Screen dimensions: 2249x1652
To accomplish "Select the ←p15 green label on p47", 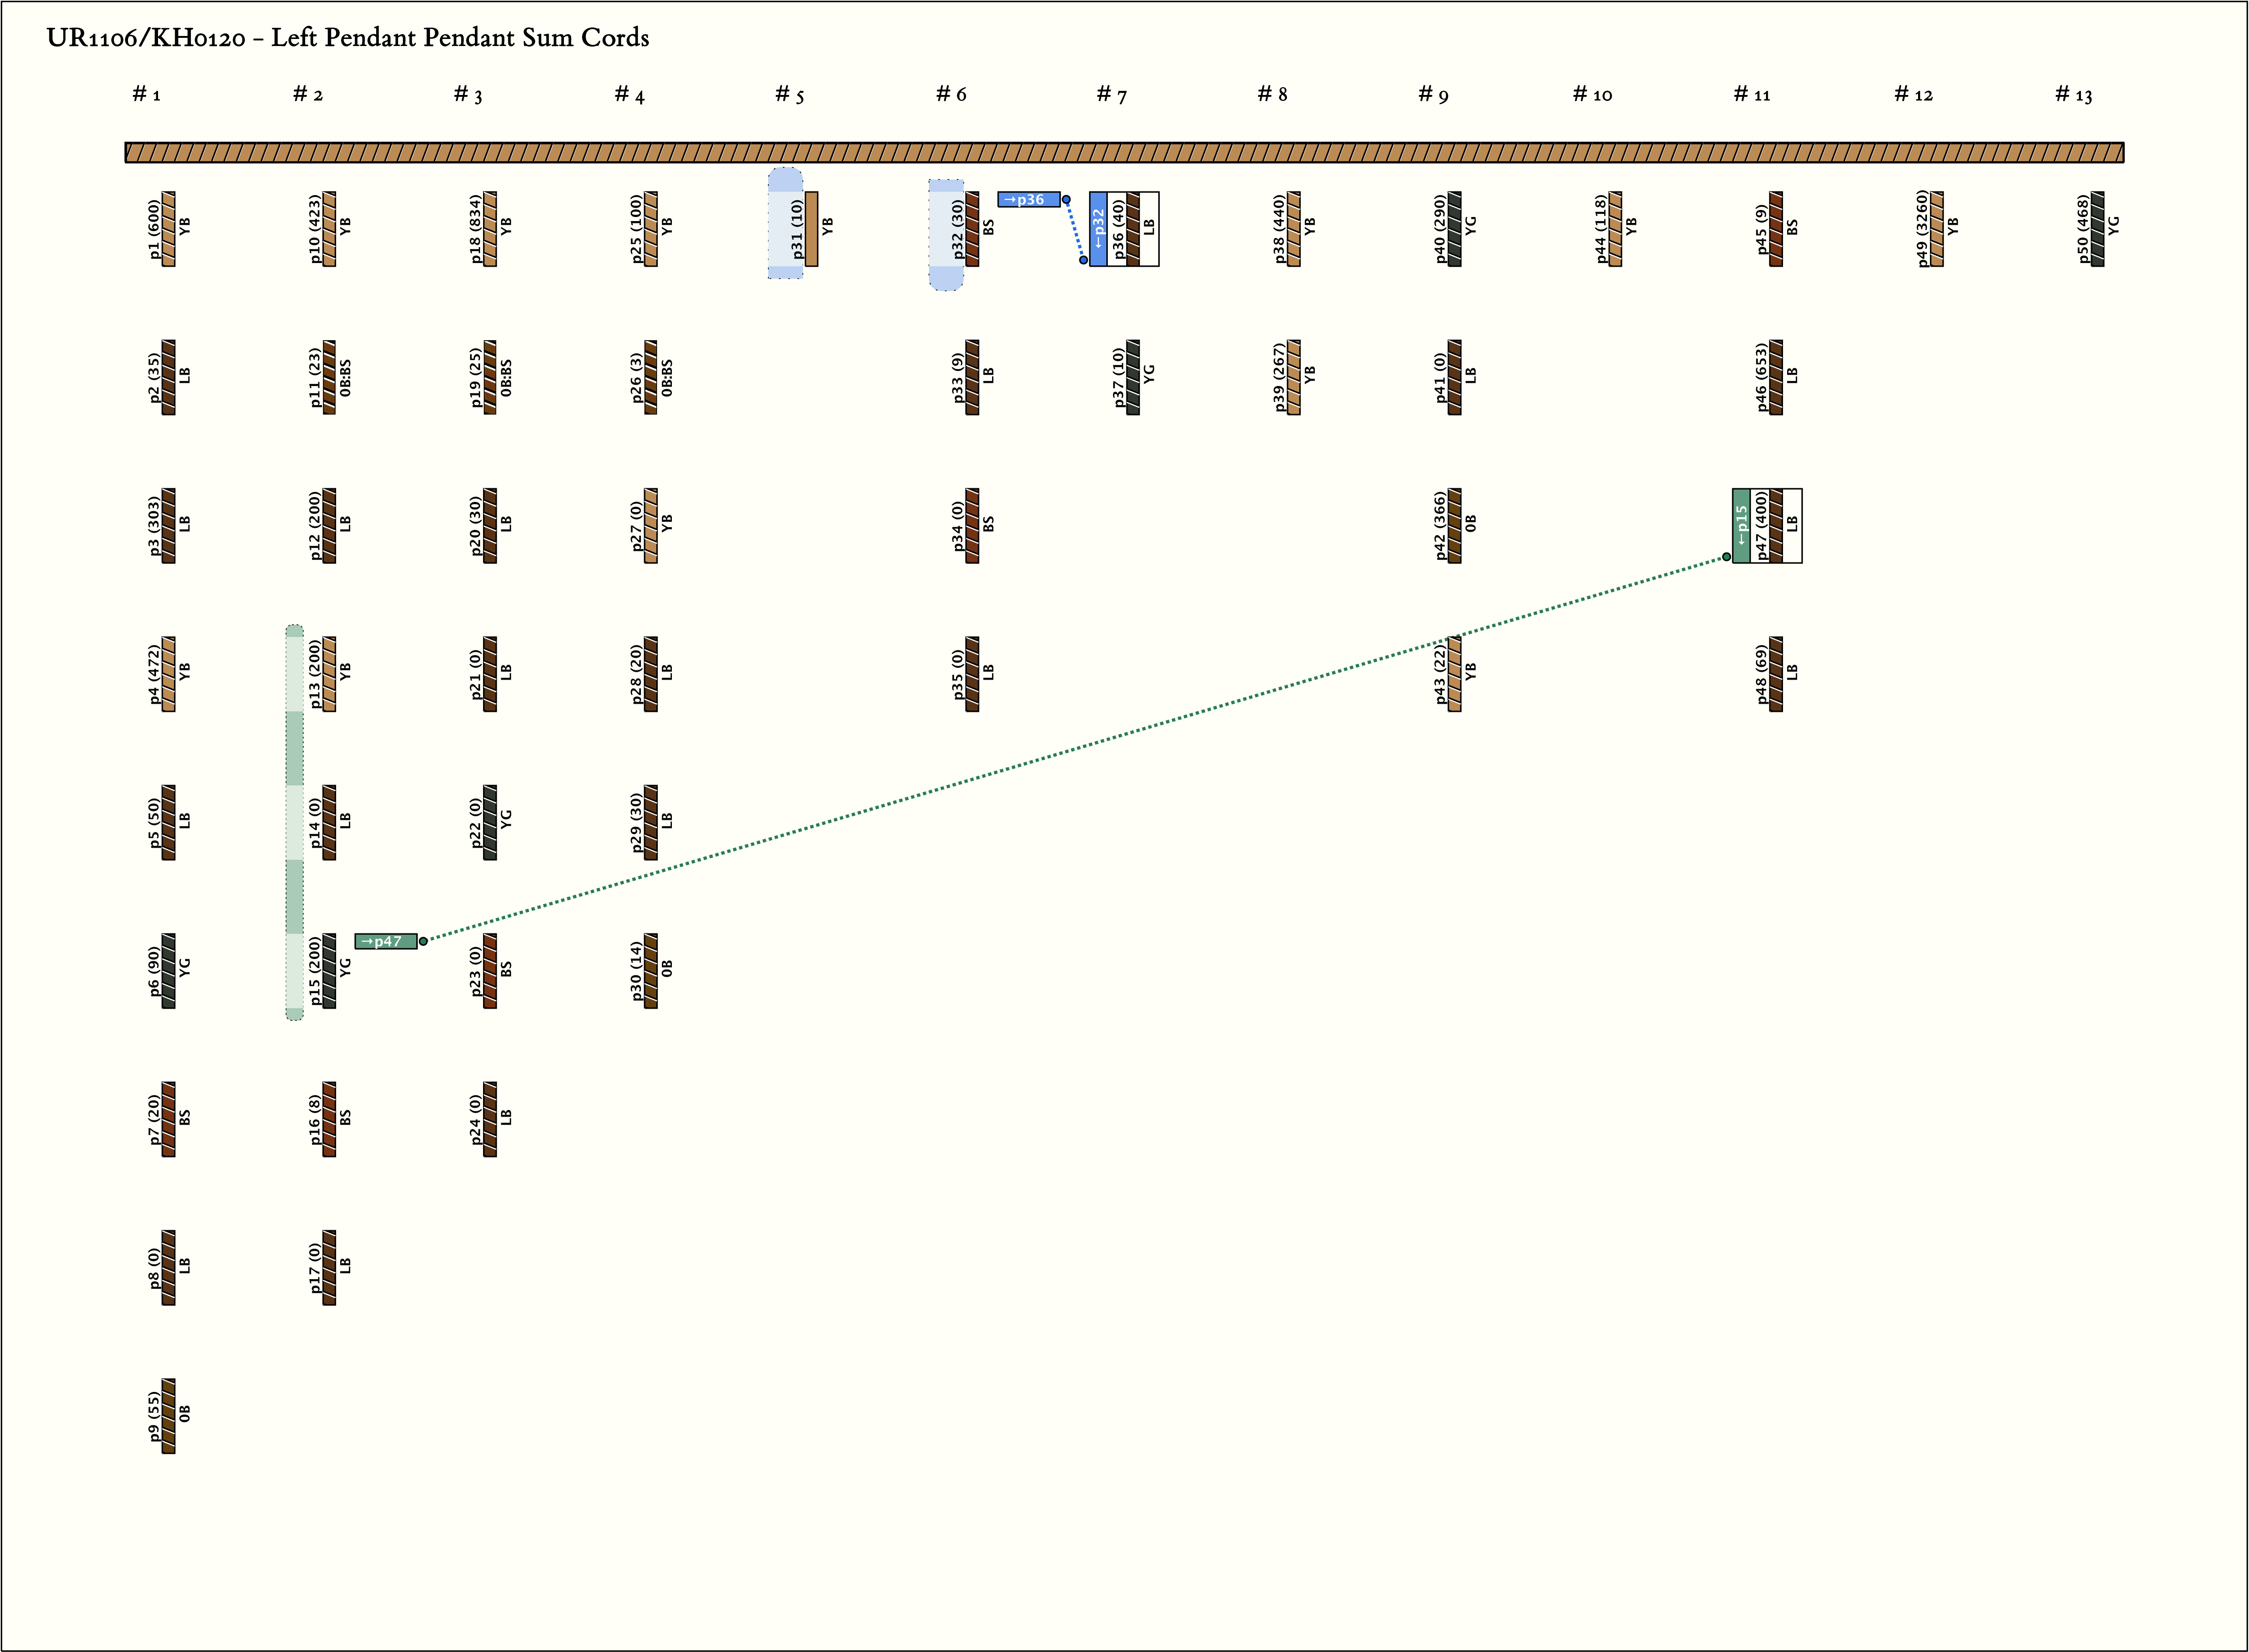I will 1741,526.
